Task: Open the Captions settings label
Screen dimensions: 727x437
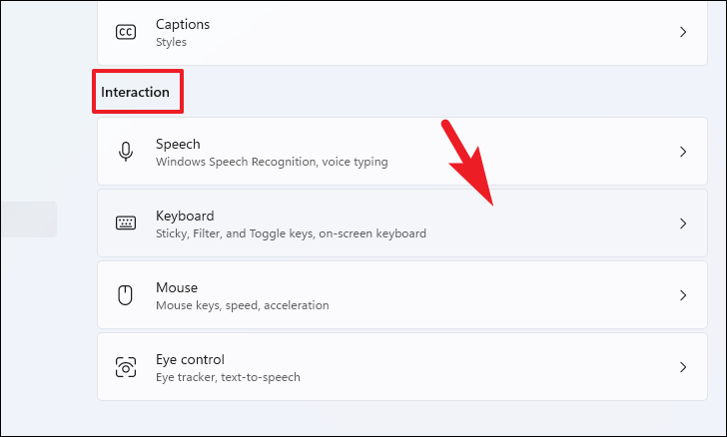Action: point(183,24)
